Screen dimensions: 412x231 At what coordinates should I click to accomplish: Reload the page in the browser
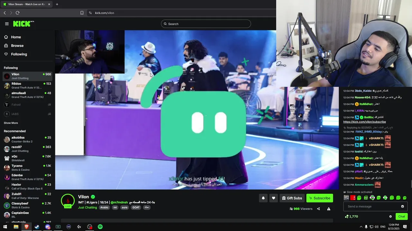(17, 13)
